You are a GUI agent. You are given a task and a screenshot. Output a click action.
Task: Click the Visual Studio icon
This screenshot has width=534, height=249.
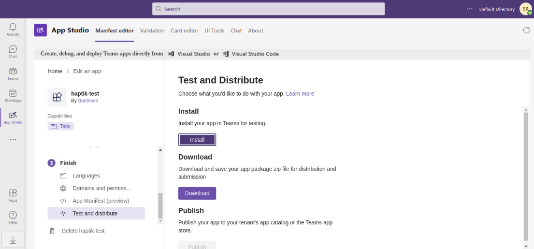[171, 54]
